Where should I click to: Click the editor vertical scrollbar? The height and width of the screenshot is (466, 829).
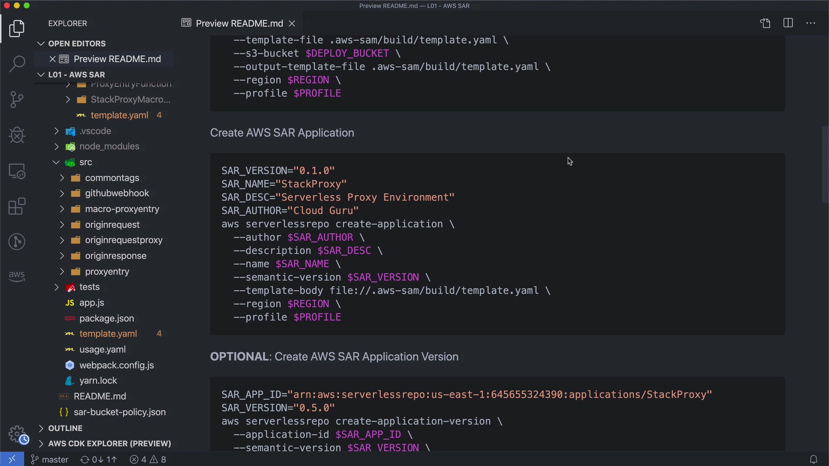click(x=825, y=164)
